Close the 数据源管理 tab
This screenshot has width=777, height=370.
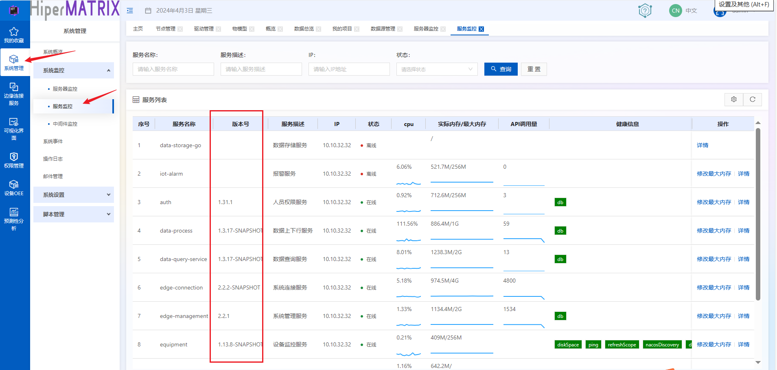pyautogui.click(x=400, y=29)
